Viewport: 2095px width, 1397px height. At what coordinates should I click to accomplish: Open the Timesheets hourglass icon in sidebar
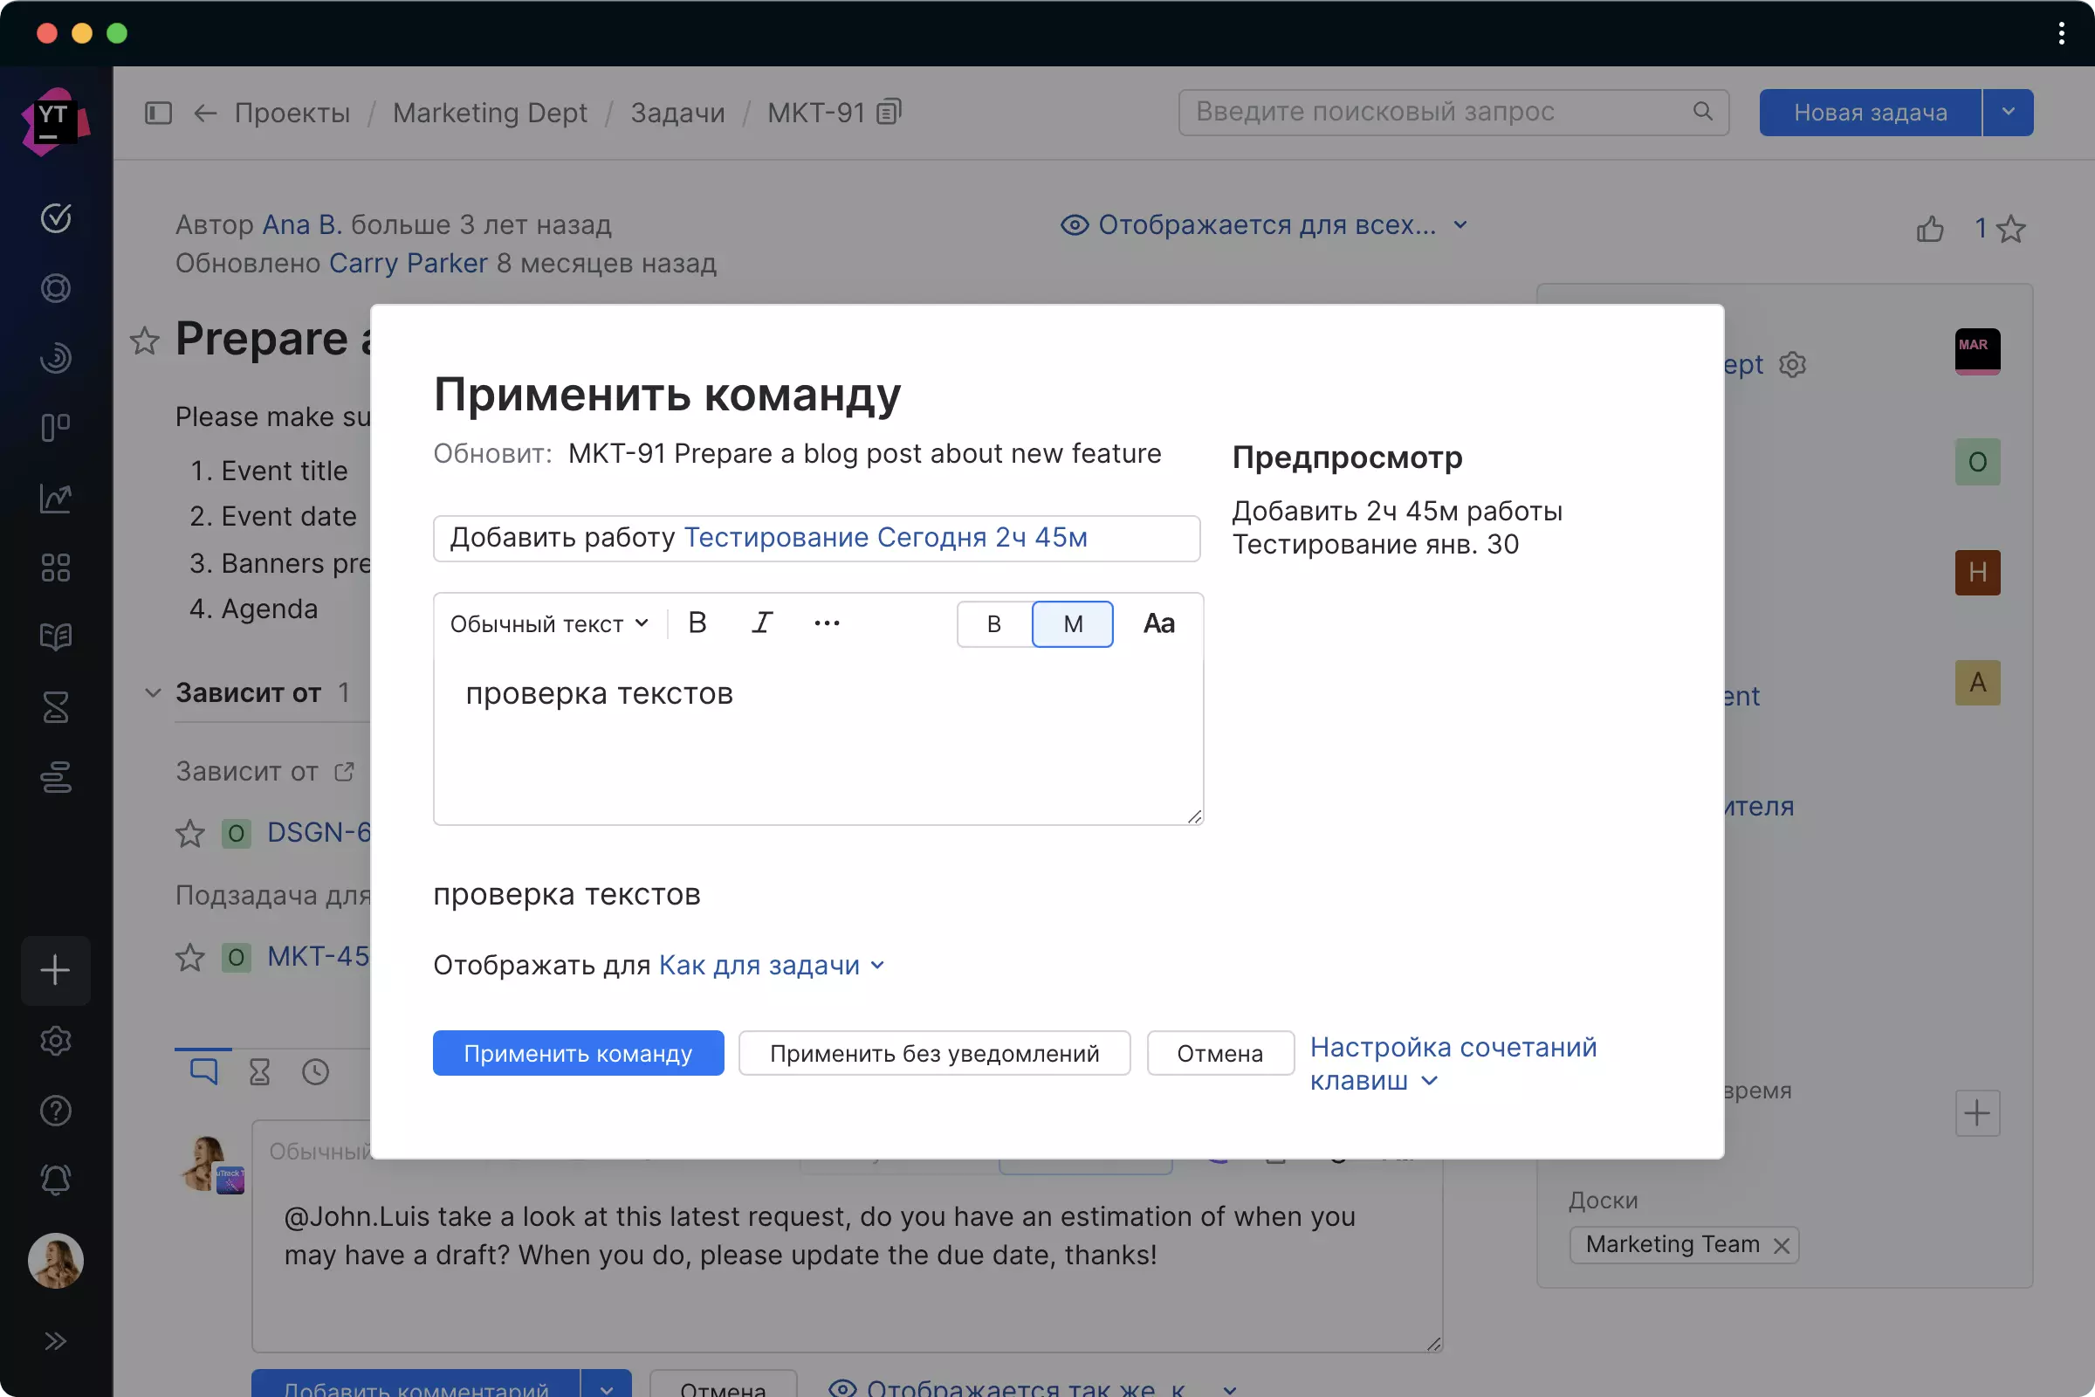[55, 706]
